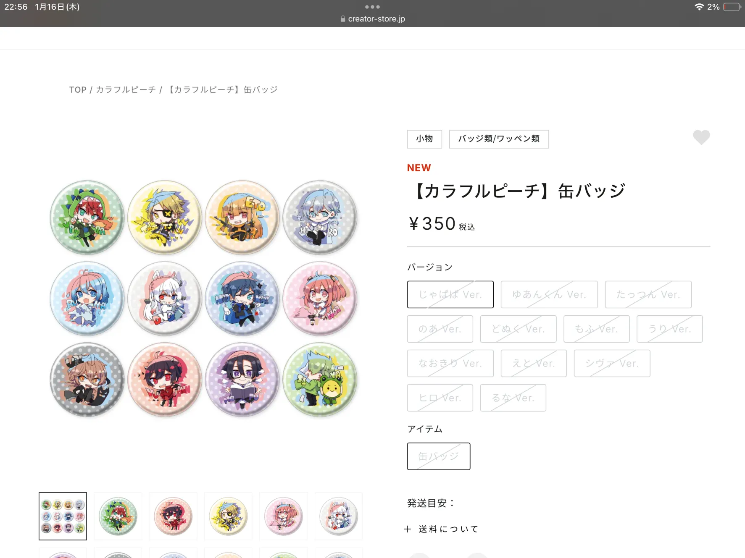745x558 pixels.
Task: Expand the 送料について section
Action: [x=442, y=529]
